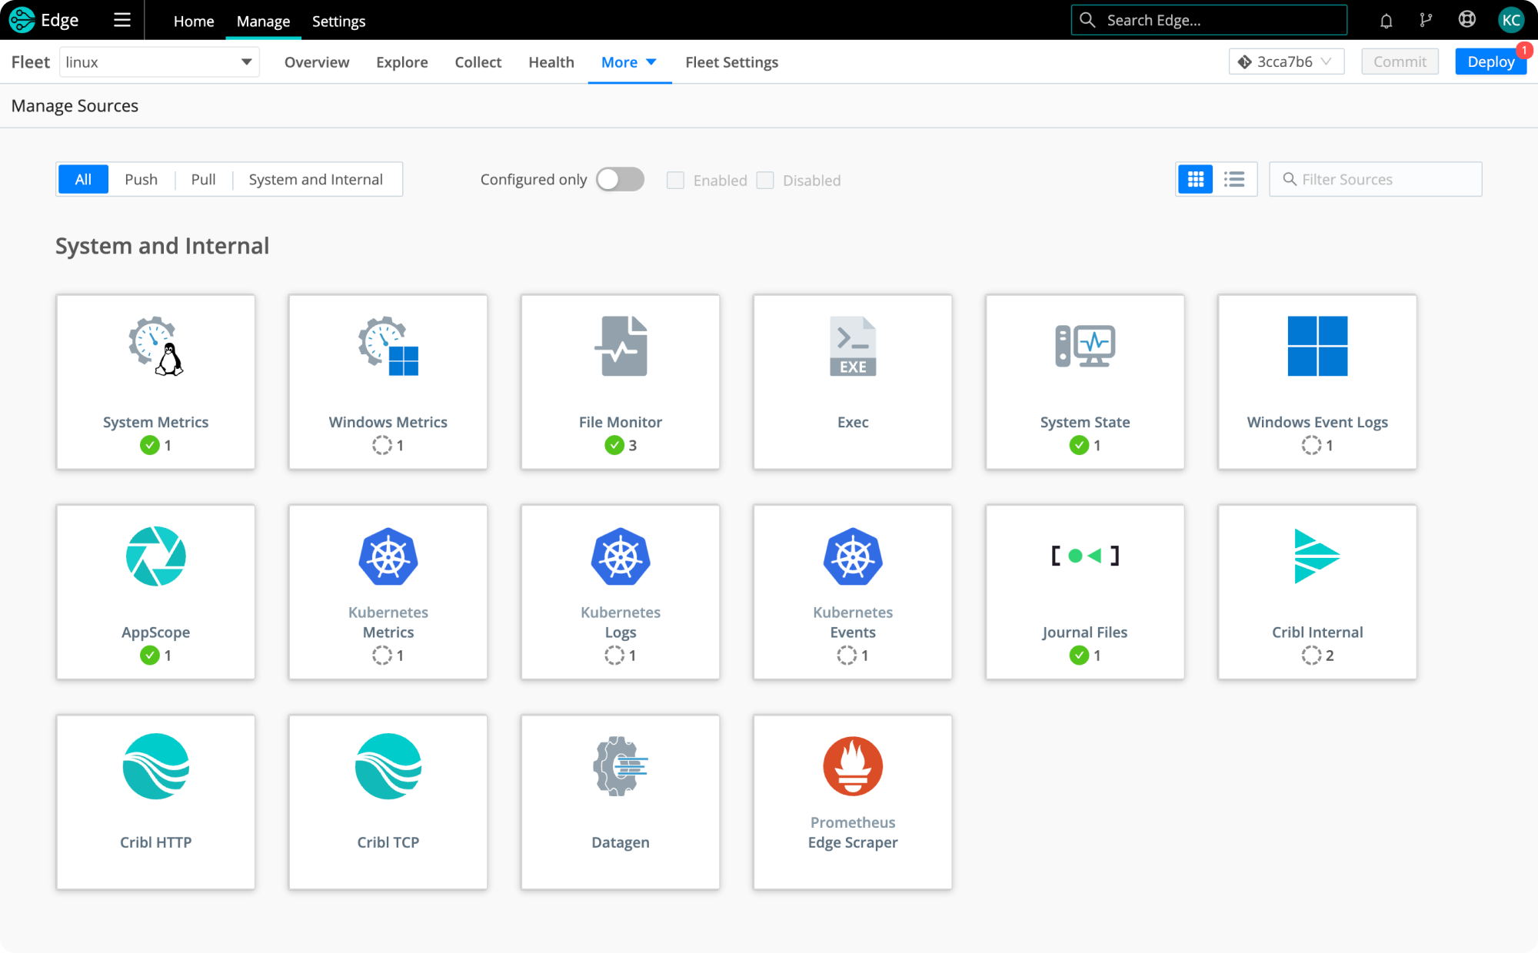This screenshot has width=1538, height=953.
Task: Click the Commit button
Action: coord(1400,61)
